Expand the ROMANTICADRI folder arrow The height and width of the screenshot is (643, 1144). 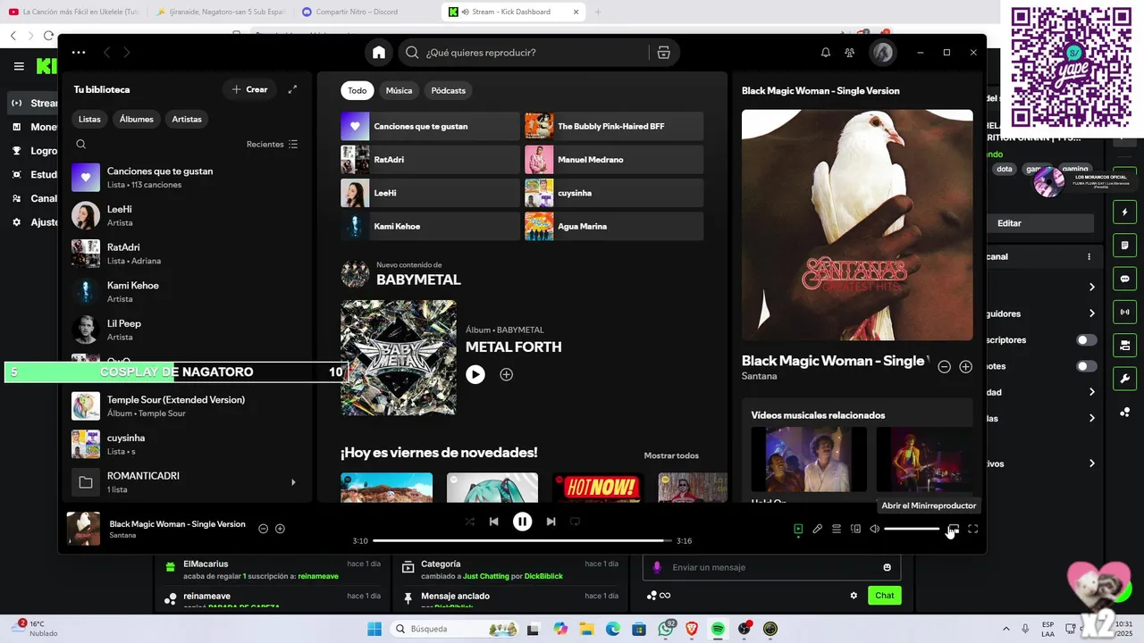[293, 482]
